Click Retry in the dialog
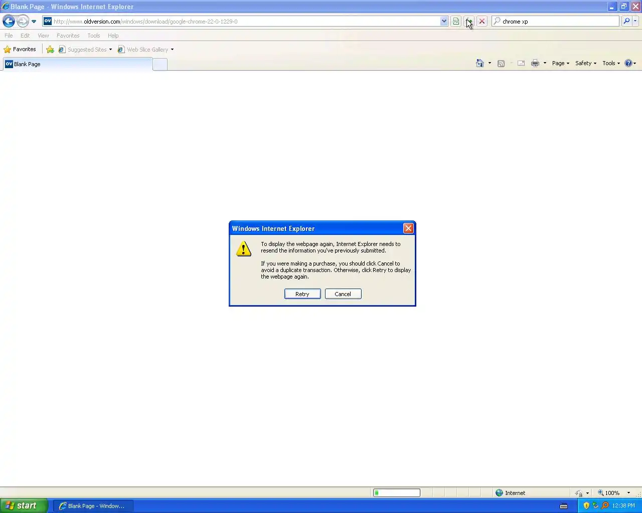 click(x=302, y=294)
